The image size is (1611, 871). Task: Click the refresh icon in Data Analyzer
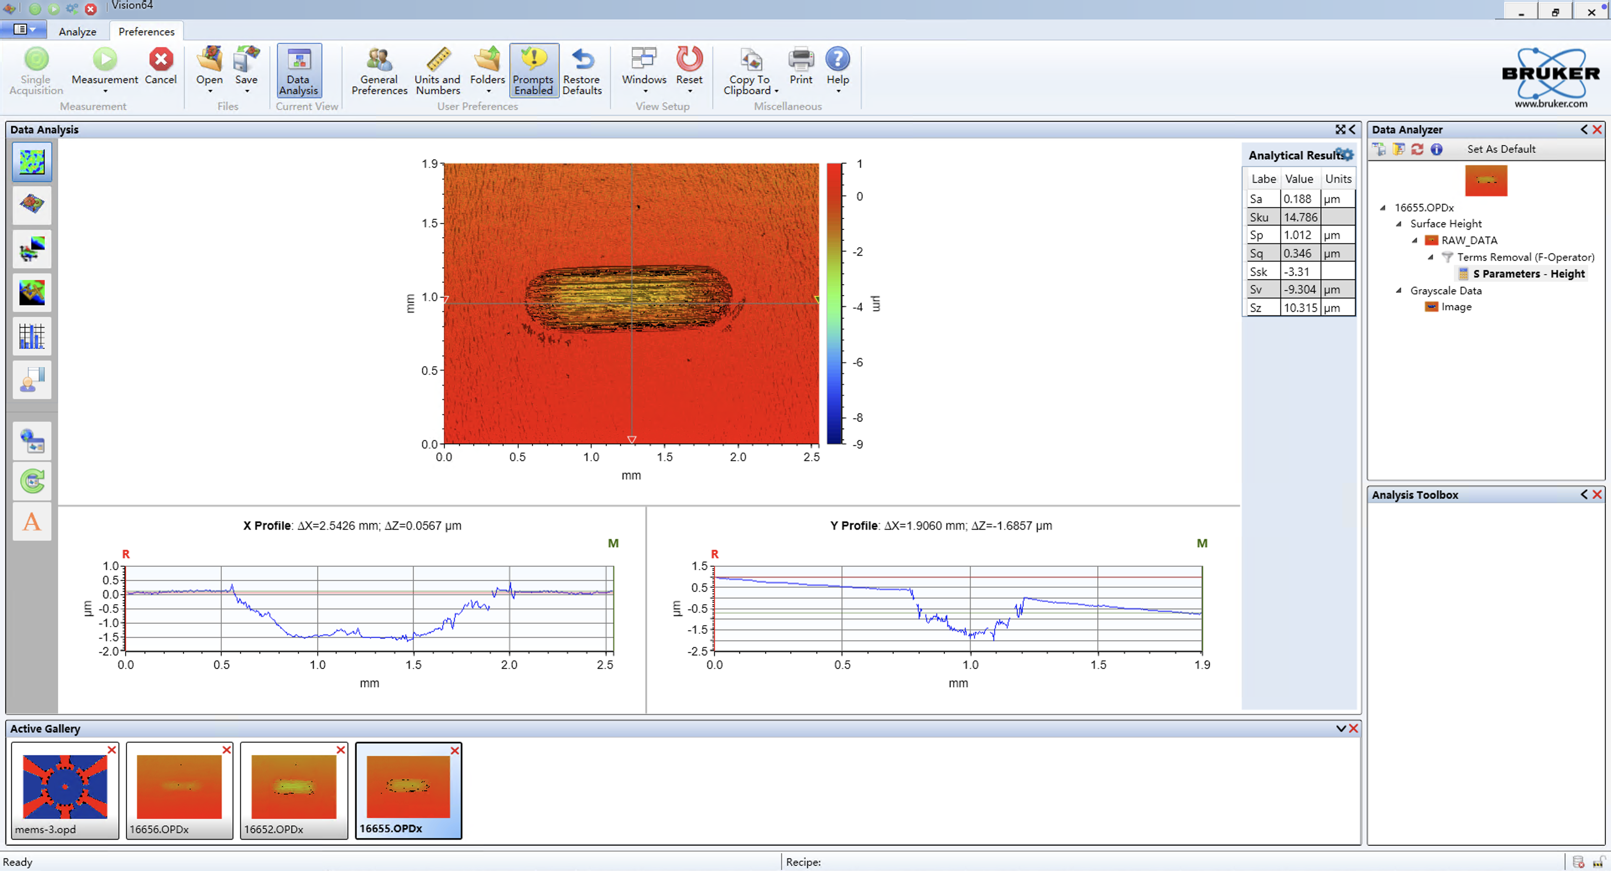point(1417,149)
